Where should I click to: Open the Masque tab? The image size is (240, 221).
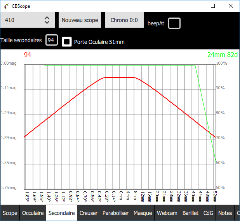click(143, 213)
